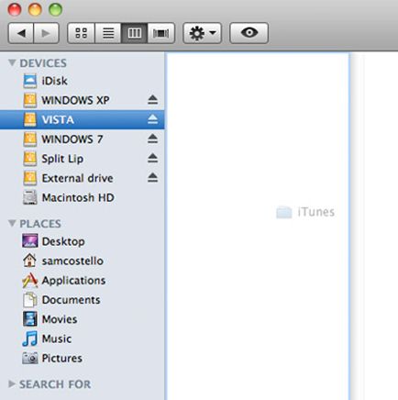Screen dimensions: 398x400
Task: Switch to Cover Flow view
Action: coord(161,33)
